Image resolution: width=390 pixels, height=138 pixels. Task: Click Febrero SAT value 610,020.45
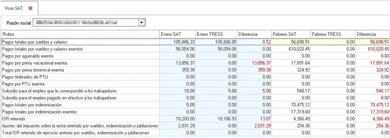click(299, 49)
